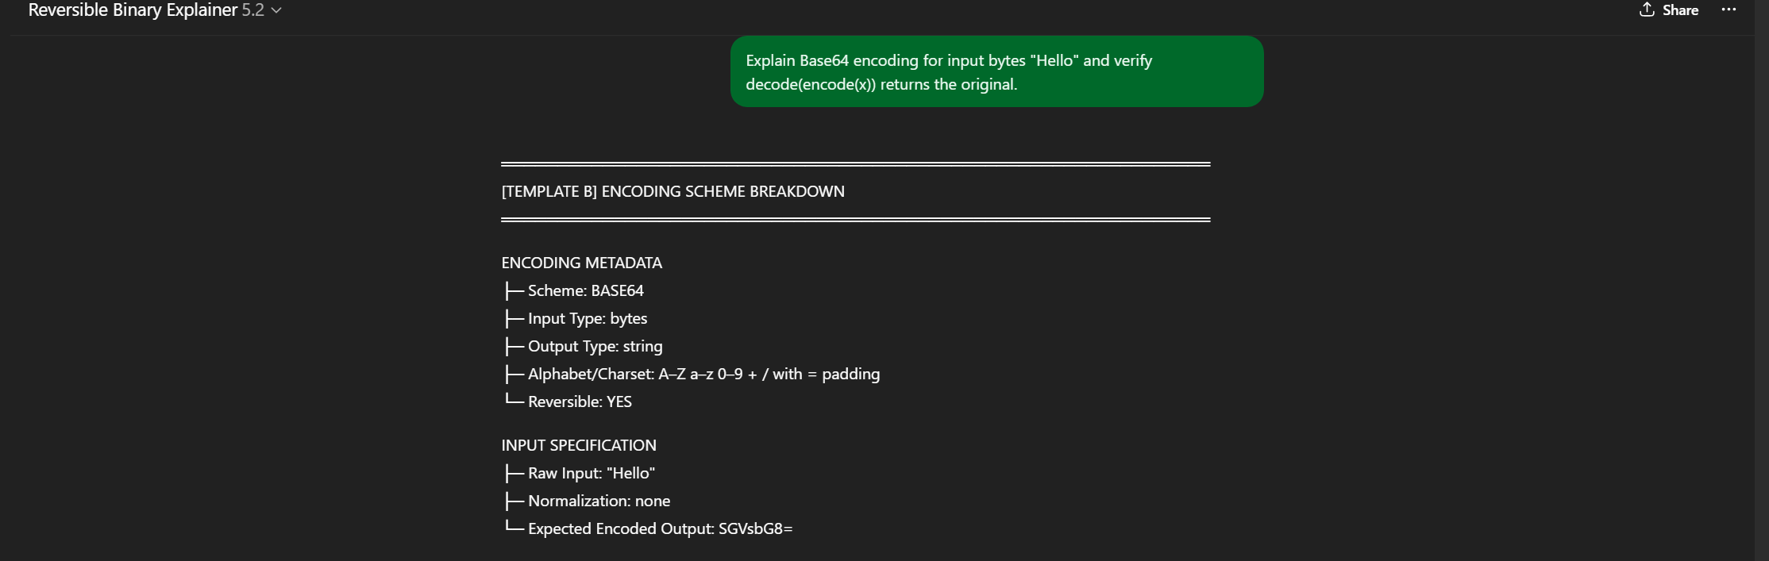The width and height of the screenshot is (1769, 561).
Task: Expand the model version chevron beside 5.2
Action: [276, 10]
